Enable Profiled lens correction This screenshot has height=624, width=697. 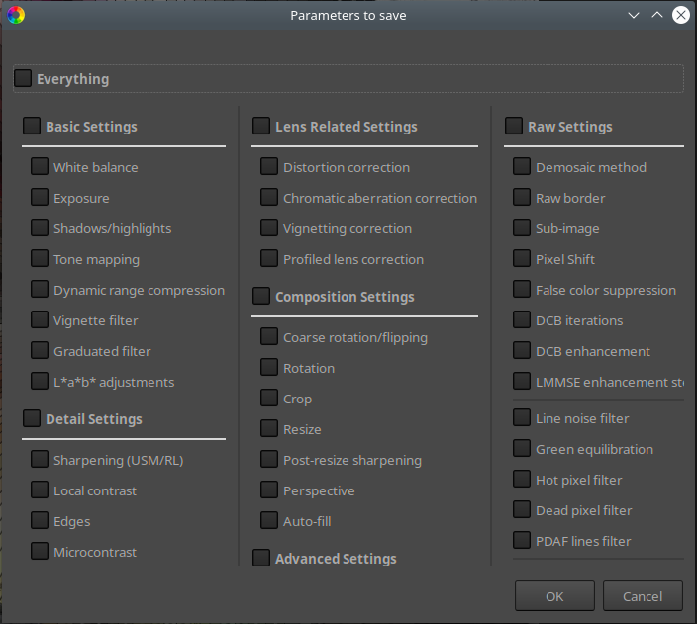(269, 259)
